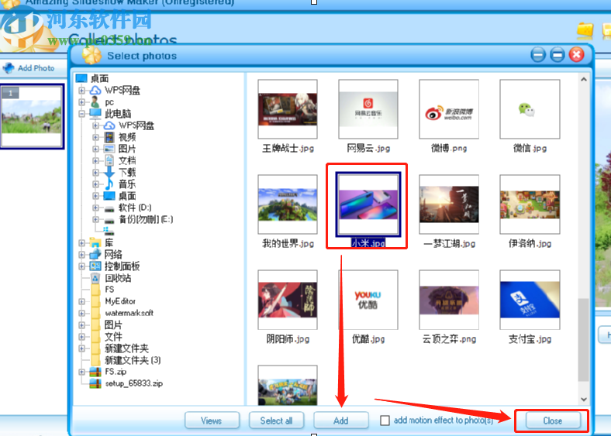Expand the 控制面板 tree node

(x=81, y=266)
